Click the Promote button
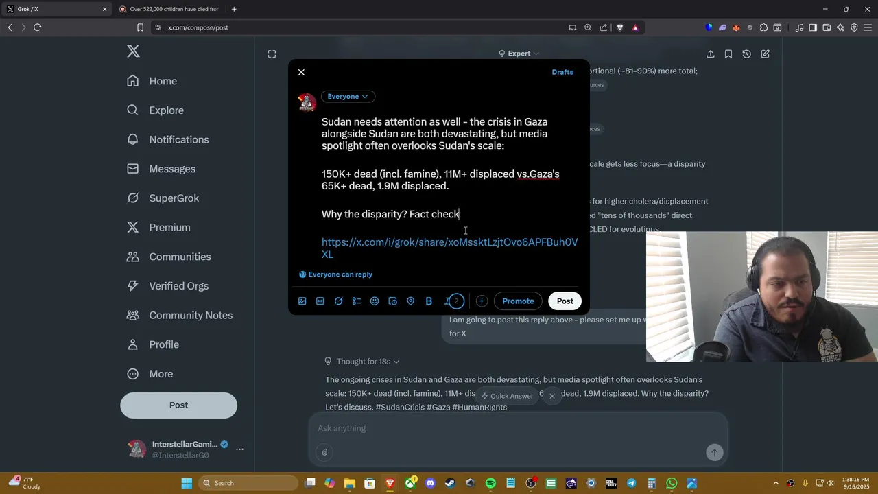 pyautogui.click(x=518, y=301)
